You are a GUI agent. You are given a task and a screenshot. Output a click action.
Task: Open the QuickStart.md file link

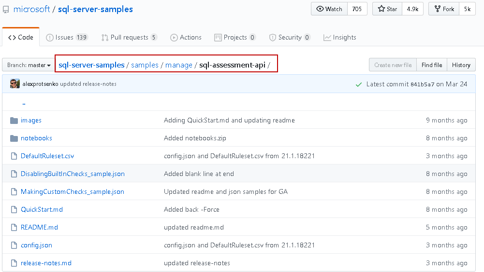coord(42,209)
